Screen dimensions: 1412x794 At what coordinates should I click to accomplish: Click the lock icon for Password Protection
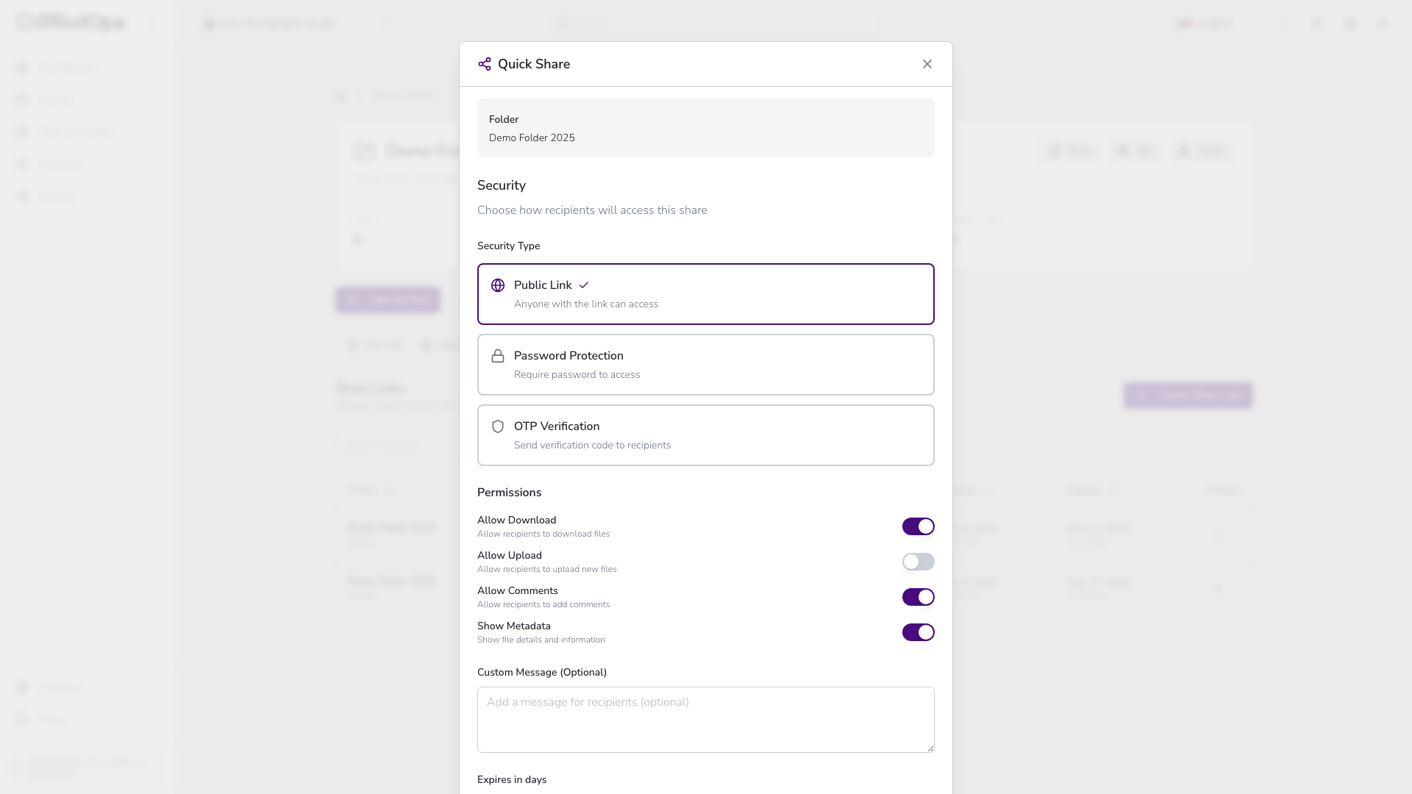(x=498, y=356)
